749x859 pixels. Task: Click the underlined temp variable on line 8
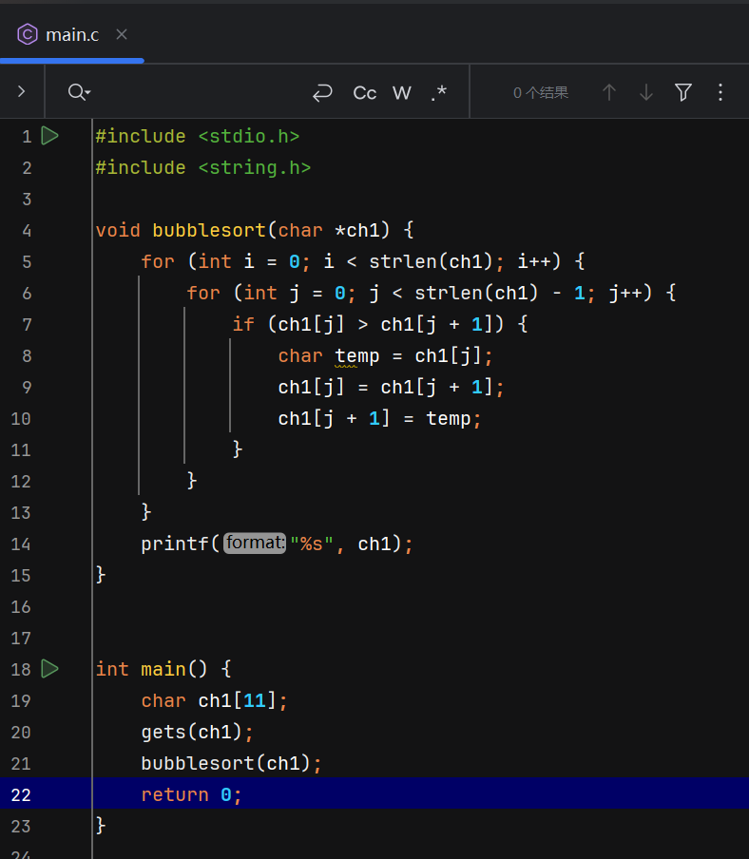point(356,355)
